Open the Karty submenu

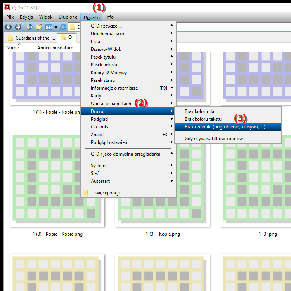pyautogui.click(x=128, y=96)
